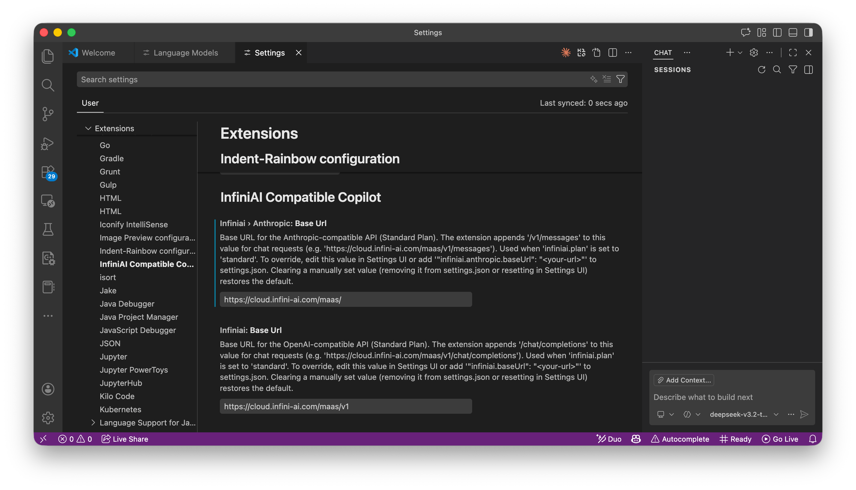The height and width of the screenshot is (490, 856).
Task: Toggle the primary side bar layout icon
Action: [x=777, y=33]
